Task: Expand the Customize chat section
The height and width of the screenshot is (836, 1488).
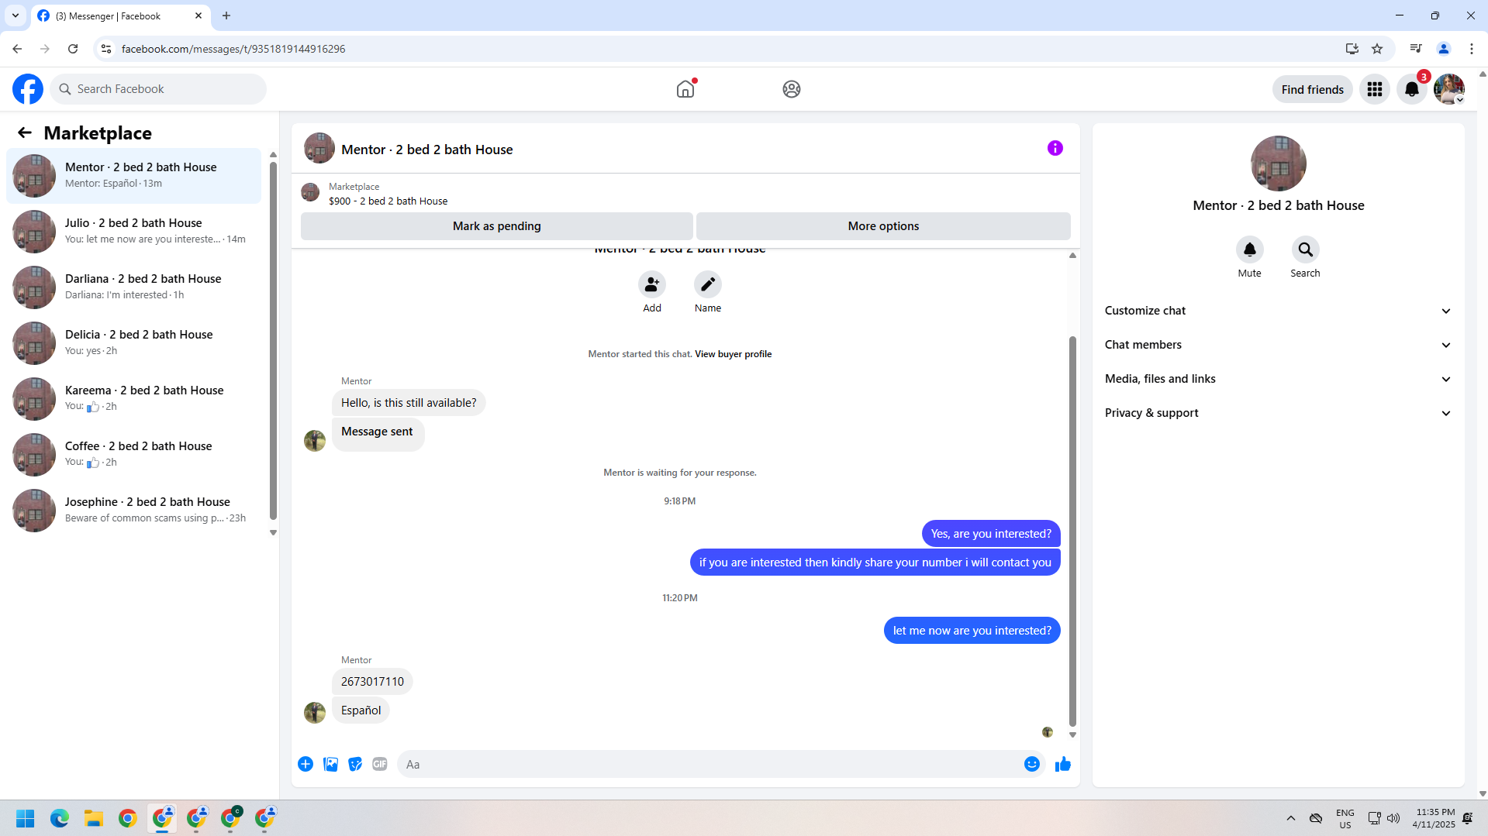Action: [x=1279, y=311]
